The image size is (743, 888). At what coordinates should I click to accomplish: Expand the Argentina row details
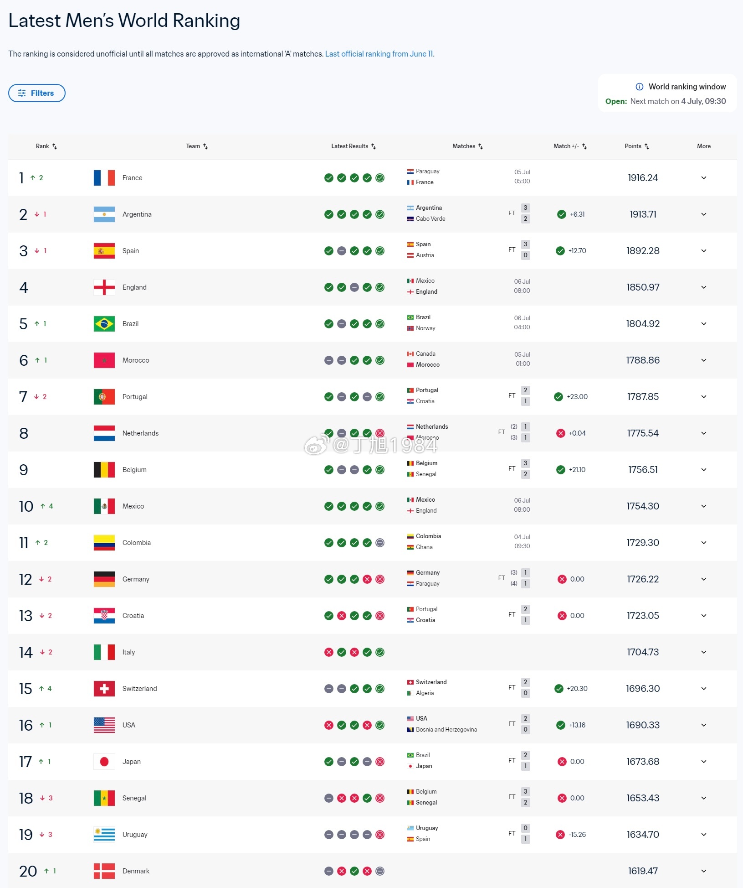point(704,214)
